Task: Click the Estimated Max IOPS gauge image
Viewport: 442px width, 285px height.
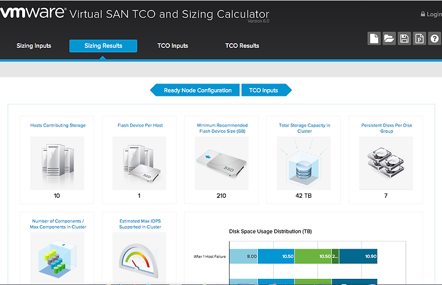Action: coord(139,258)
